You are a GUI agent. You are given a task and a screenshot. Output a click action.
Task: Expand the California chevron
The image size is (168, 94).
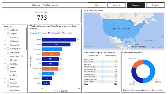click(5, 41)
